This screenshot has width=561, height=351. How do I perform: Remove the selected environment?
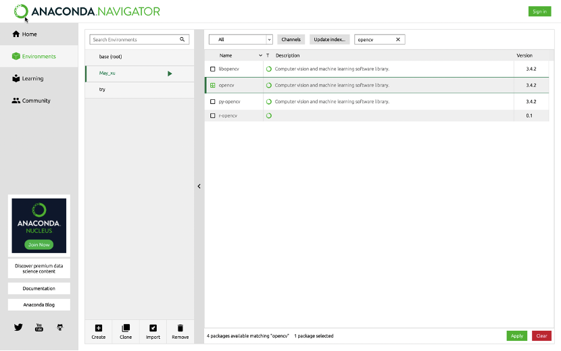tap(180, 331)
